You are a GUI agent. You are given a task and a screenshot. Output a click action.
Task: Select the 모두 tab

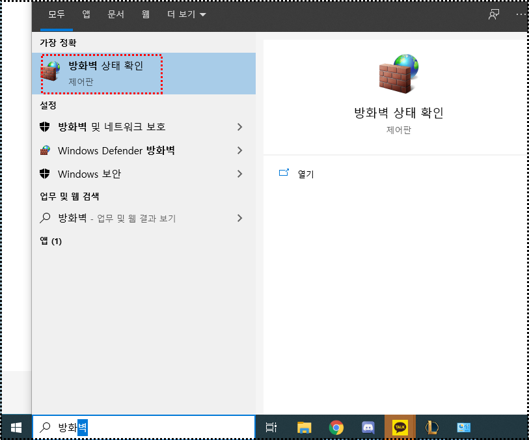[x=57, y=14]
